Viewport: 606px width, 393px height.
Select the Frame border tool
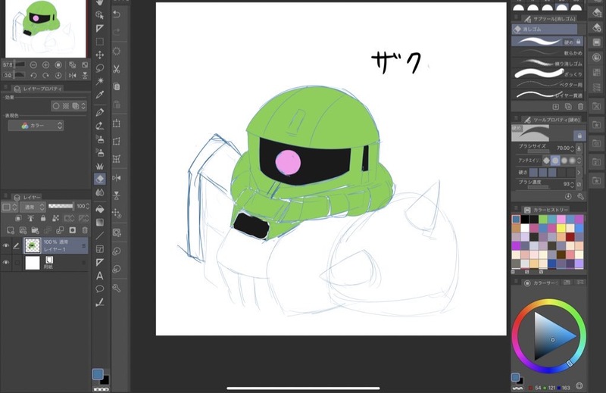(100, 249)
